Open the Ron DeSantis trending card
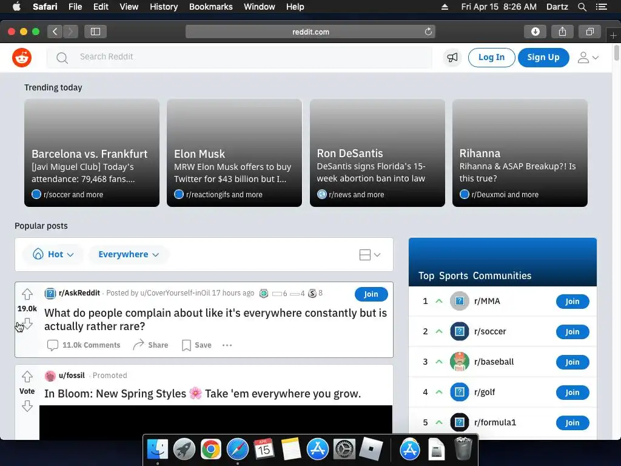 [377, 153]
